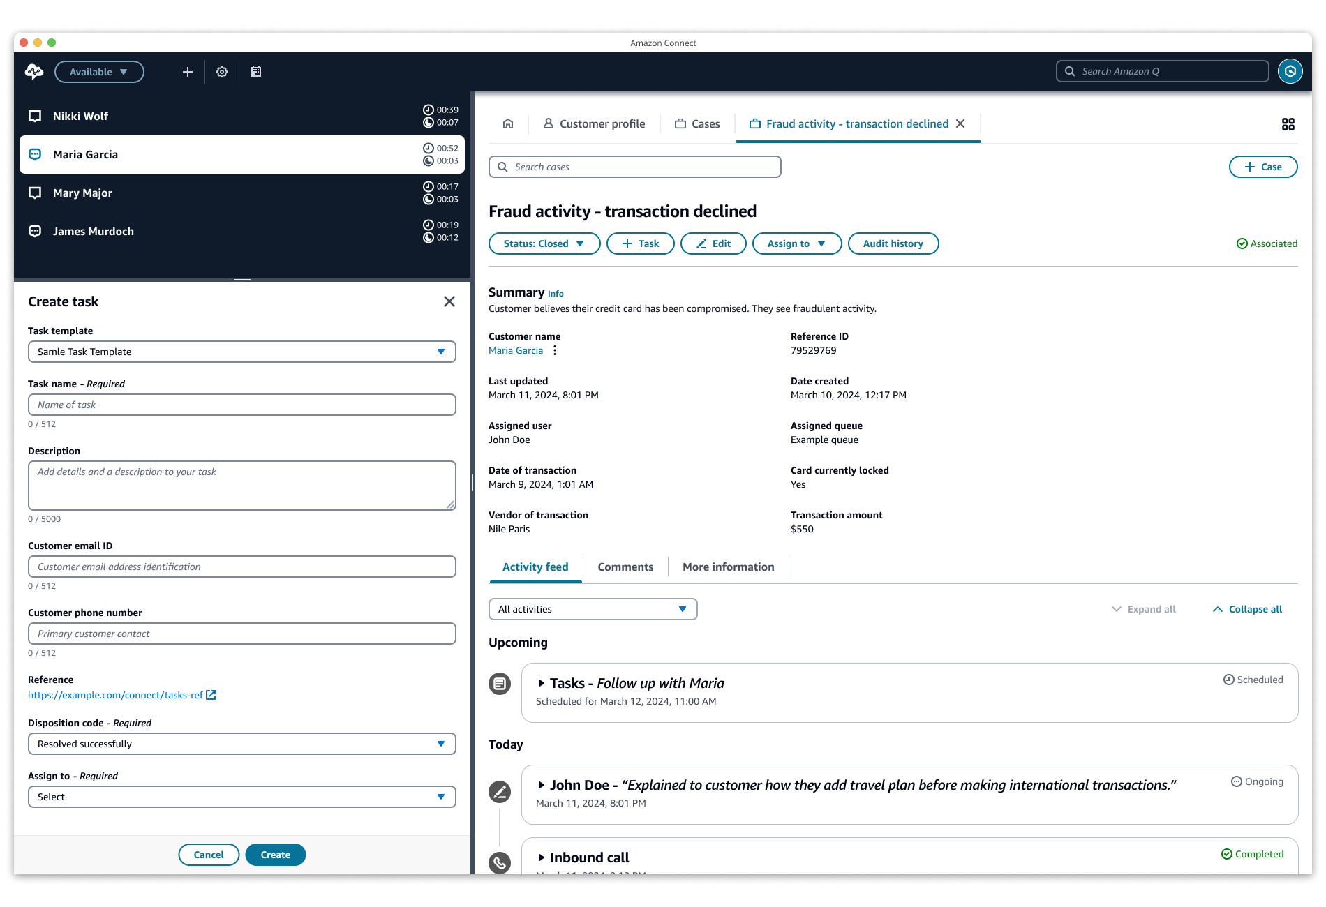
Task: Open the agent settings gear icon
Action: point(222,71)
